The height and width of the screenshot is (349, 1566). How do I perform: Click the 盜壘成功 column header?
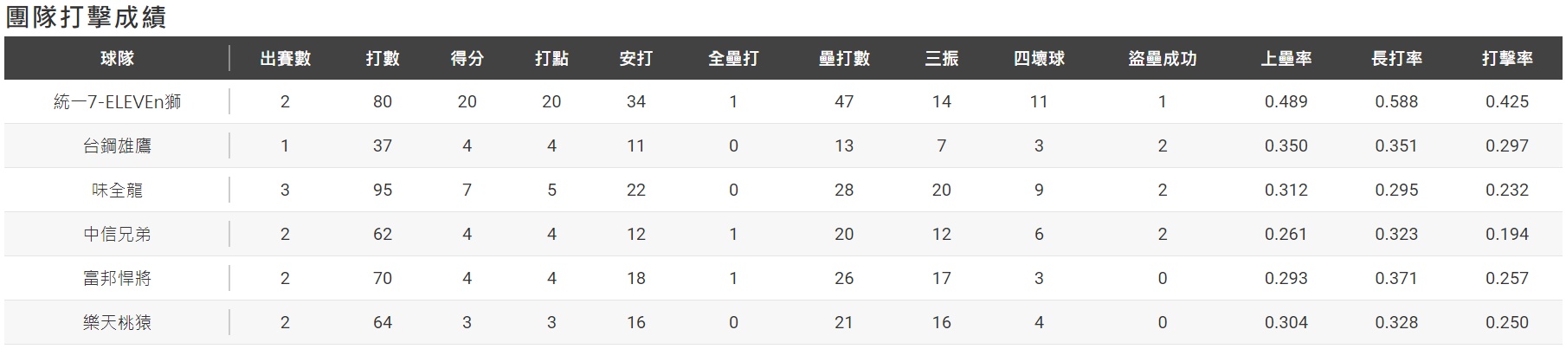coord(1162,59)
